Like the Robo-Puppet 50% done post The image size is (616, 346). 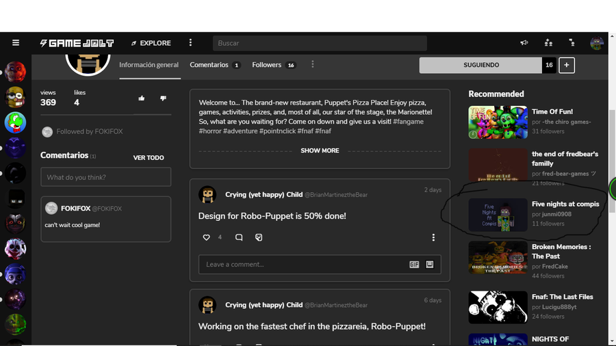pos(207,237)
